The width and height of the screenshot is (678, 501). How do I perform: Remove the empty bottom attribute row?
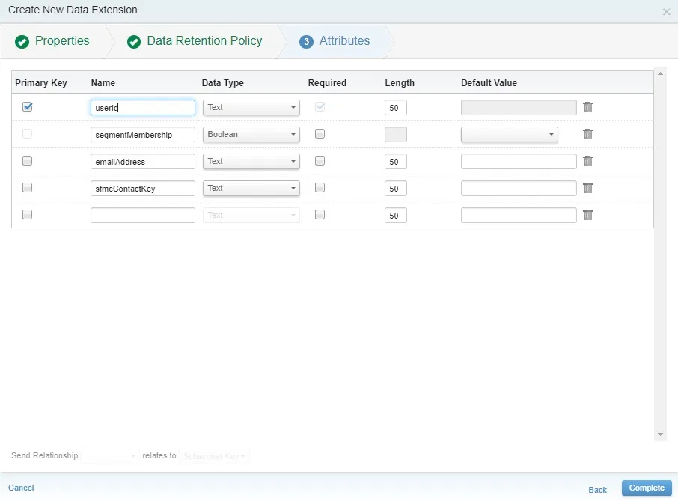(587, 215)
